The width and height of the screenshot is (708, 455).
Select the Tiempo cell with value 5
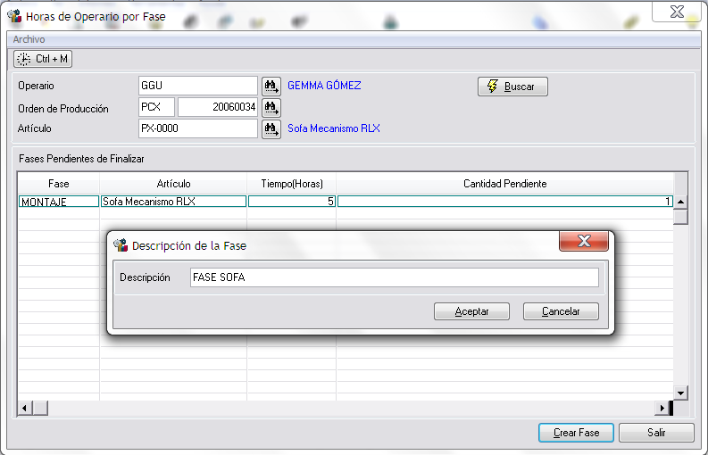click(292, 202)
